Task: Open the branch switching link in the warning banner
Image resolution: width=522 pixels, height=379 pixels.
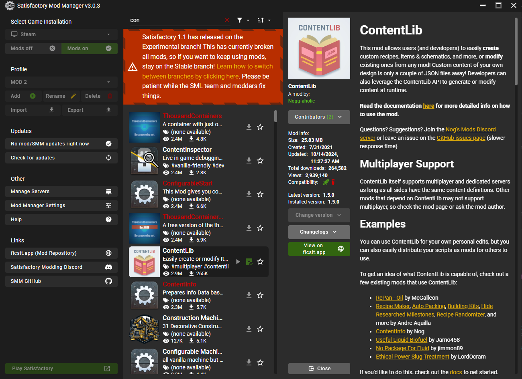Action: click(x=207, y=71)
